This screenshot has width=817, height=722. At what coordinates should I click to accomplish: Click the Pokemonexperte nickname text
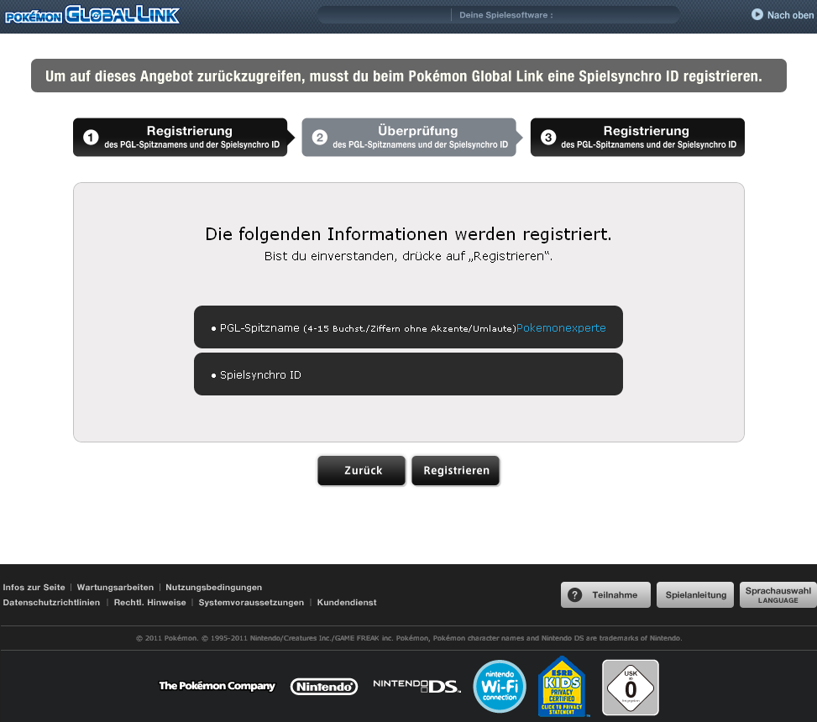pos(561,327)
